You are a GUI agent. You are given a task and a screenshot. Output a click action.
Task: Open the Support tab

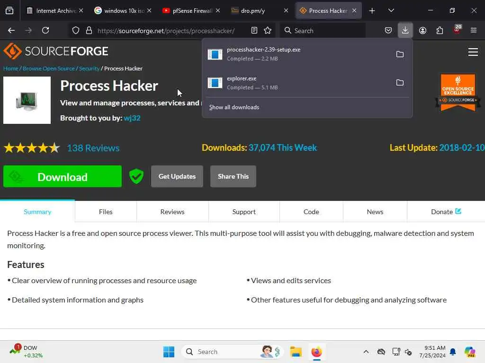[244, 212]
